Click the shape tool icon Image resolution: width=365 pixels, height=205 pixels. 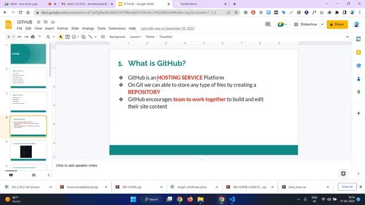click(83, 36)
